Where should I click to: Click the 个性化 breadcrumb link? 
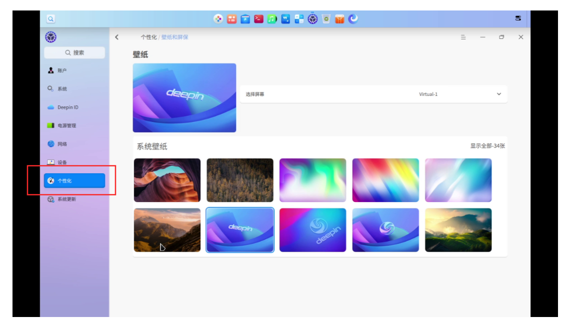click(148, 37)
